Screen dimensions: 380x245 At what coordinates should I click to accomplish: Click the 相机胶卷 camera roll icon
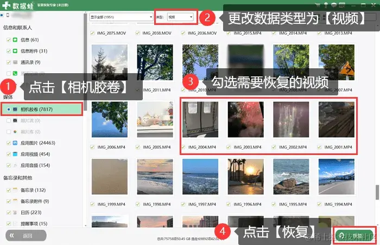[x=15, y=109]
